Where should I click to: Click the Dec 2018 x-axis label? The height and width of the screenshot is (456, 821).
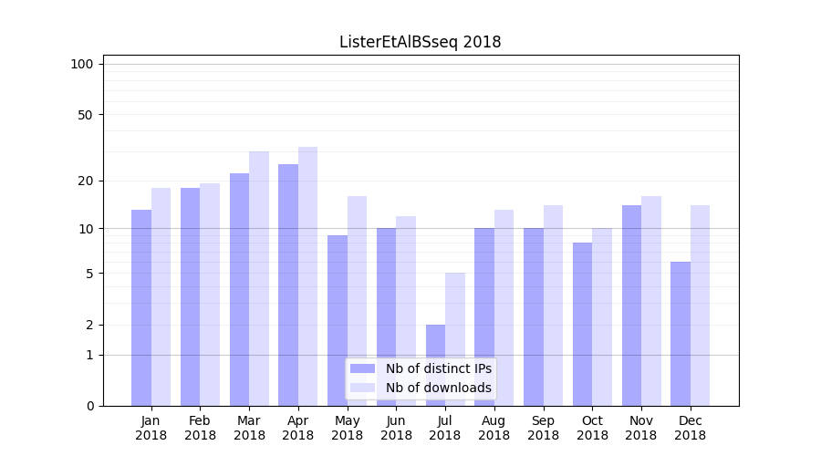690,428
